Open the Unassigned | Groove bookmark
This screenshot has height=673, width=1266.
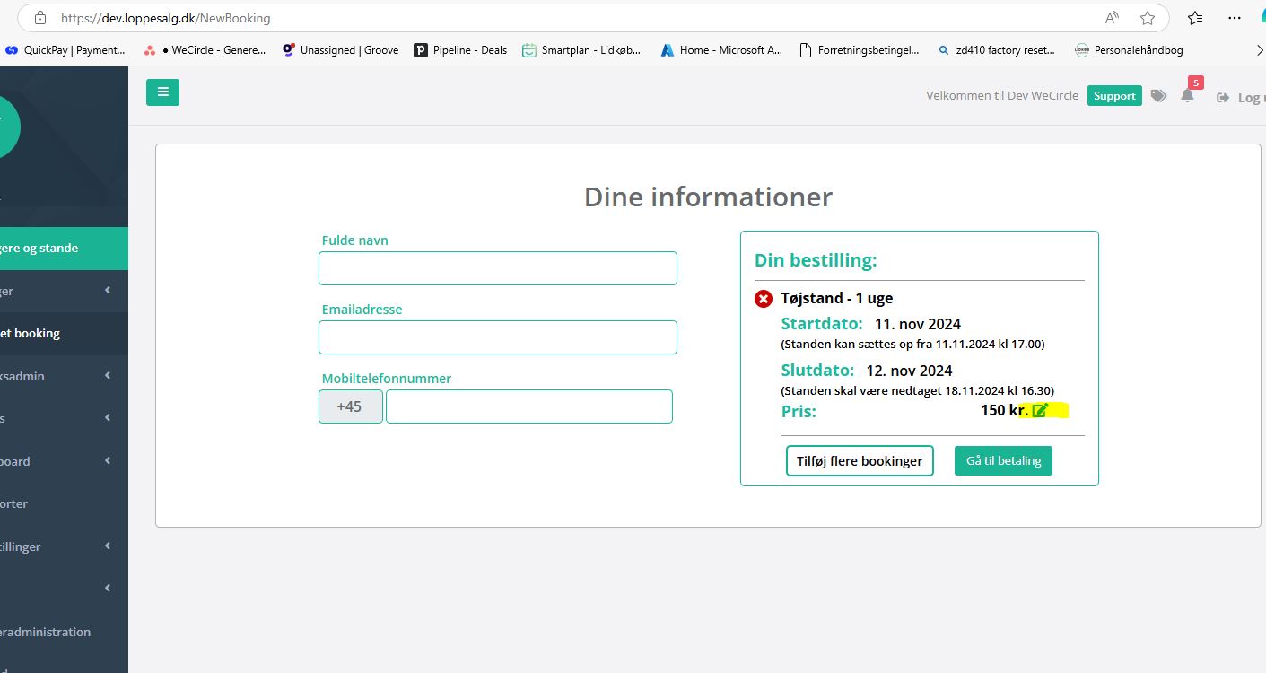point(340,50)
